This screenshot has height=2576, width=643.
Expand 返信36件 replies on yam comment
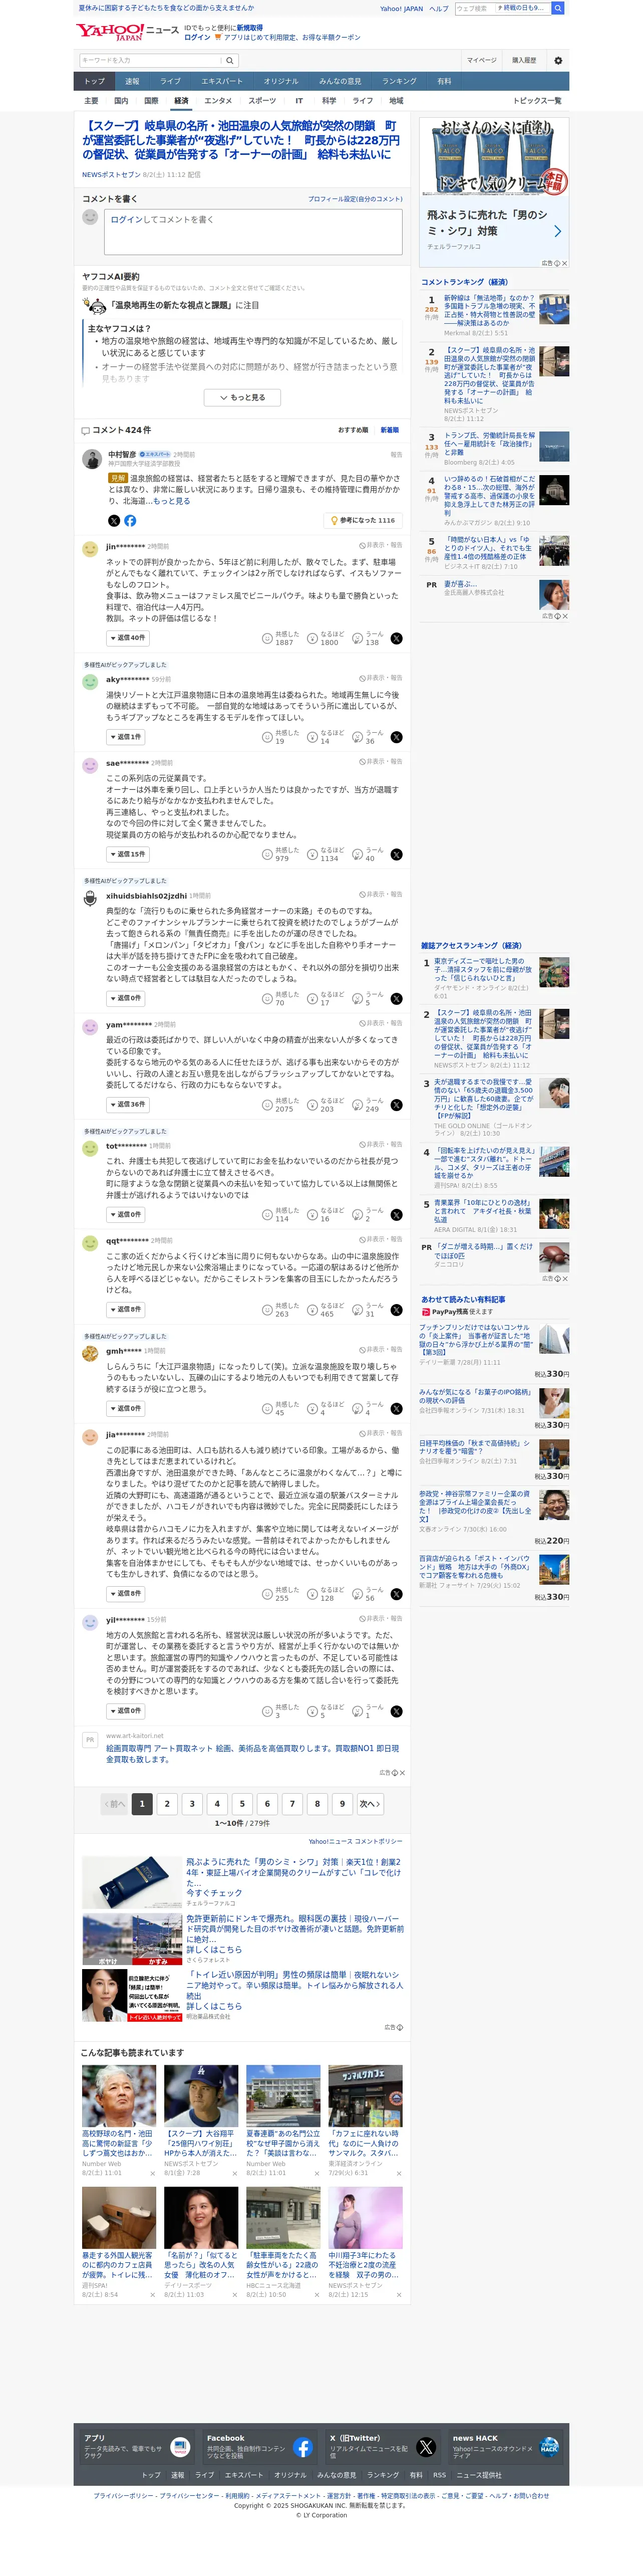127,1104
